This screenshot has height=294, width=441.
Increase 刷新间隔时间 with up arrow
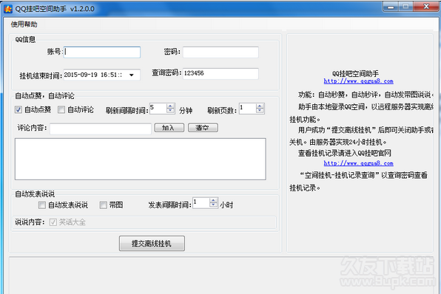click(x=170, y=106)
